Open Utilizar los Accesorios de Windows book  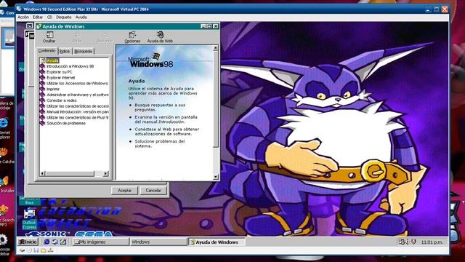[x=77, y=83]
